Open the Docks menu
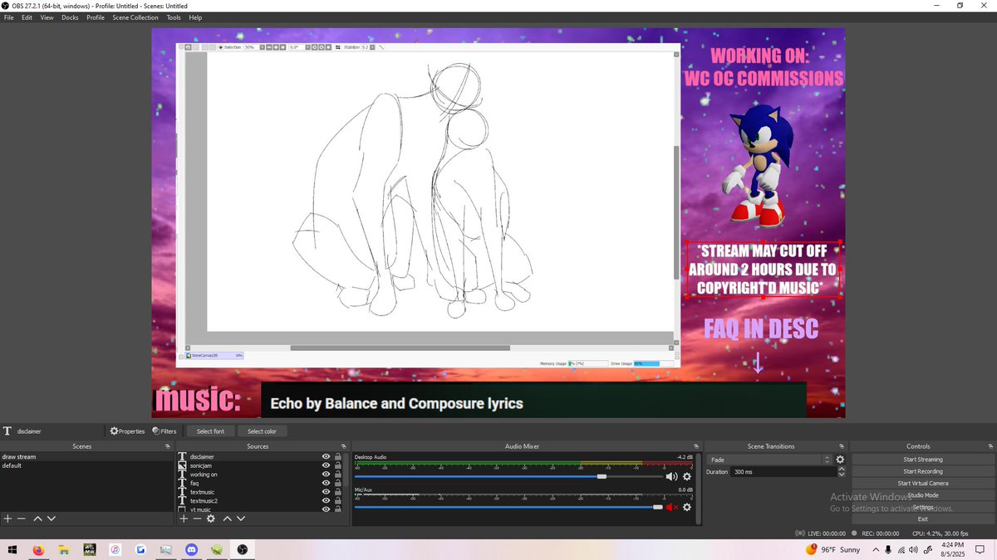Viewport: 997px width, 560px height. (70, 17)
